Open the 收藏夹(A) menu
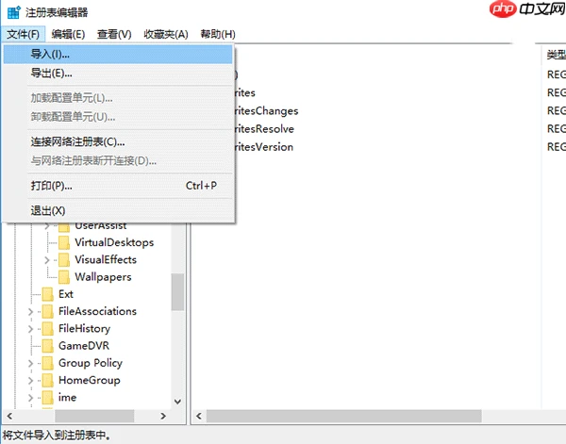The image size is (566, 444). click(166, 34)
